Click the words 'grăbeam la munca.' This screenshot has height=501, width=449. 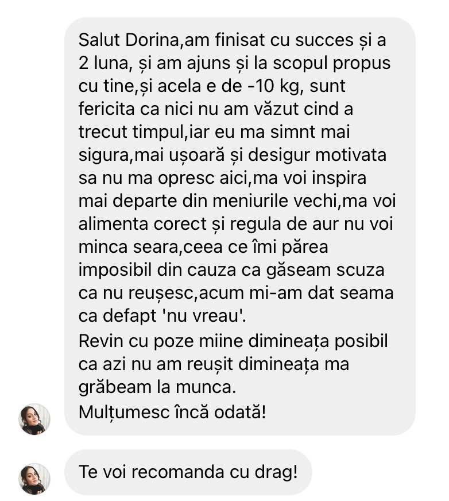157,387
